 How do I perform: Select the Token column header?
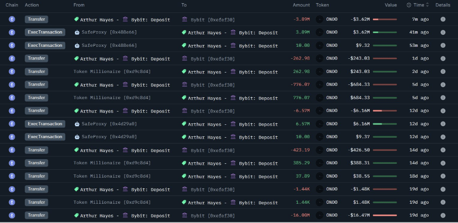pos(322,5)
